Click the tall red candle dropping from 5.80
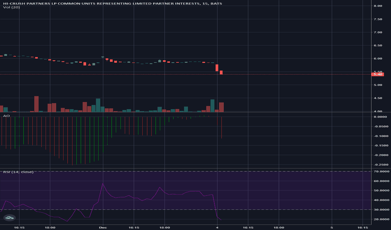 217,68
